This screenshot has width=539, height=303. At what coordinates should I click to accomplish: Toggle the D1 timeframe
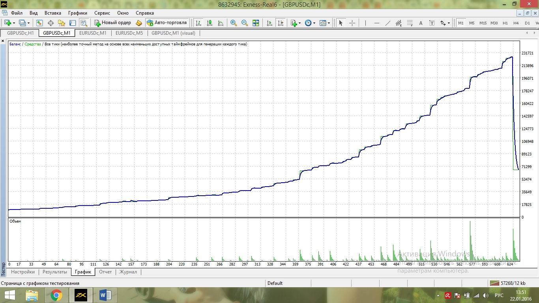pos(527,23)
